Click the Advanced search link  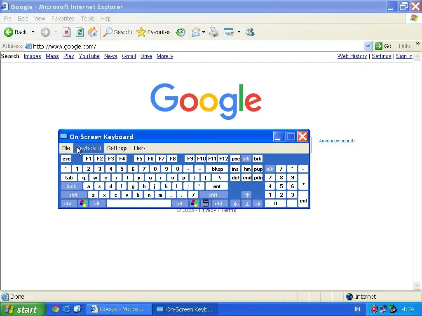[x=337, y=141]
